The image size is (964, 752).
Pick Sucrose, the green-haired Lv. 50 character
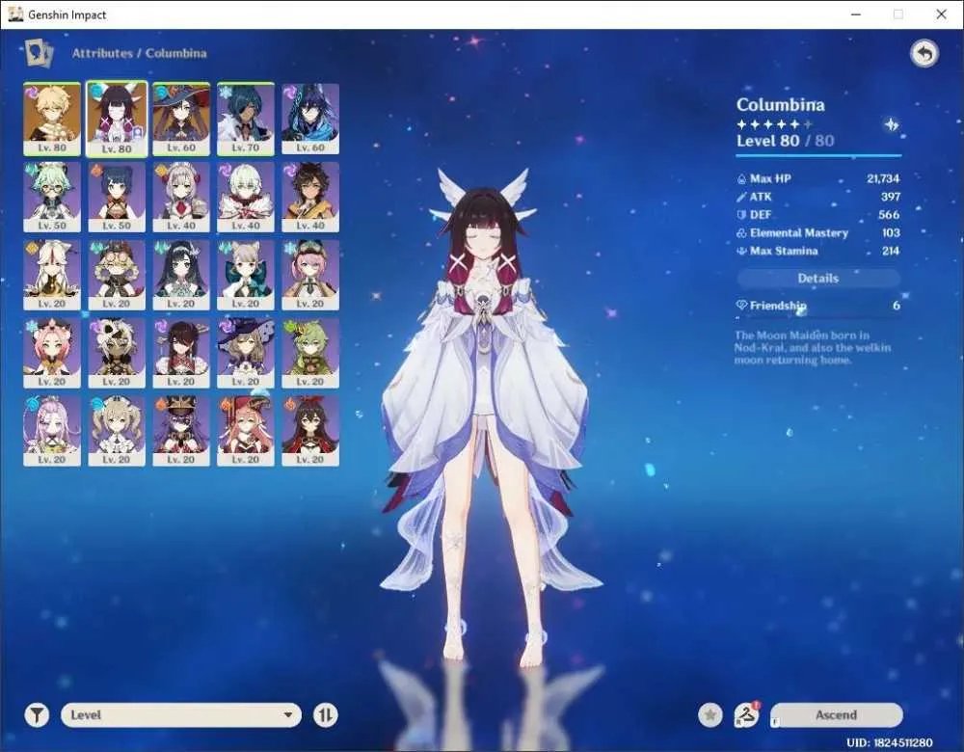[52, 198]
